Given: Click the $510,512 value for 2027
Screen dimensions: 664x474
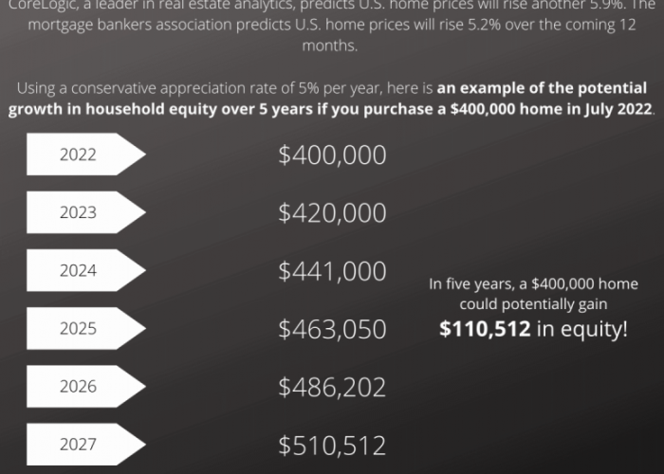Looking at the screenshot, I should tap(332, 446).
